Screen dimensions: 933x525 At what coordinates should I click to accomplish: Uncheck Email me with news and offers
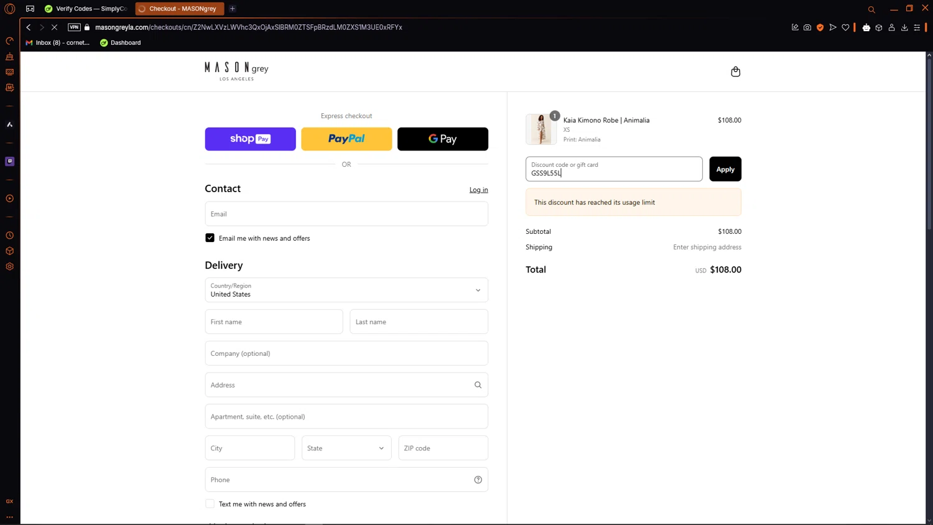tap(210, 238)
